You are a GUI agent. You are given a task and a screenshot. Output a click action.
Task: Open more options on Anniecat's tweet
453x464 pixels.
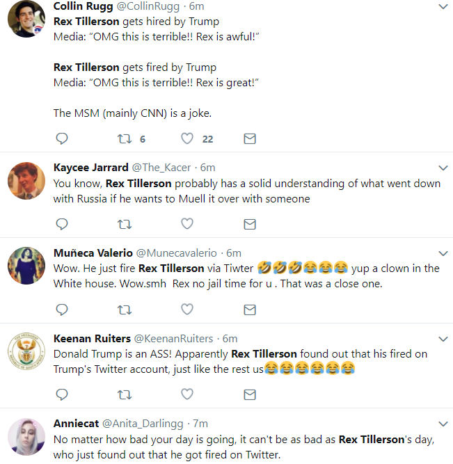click(443, 424)
